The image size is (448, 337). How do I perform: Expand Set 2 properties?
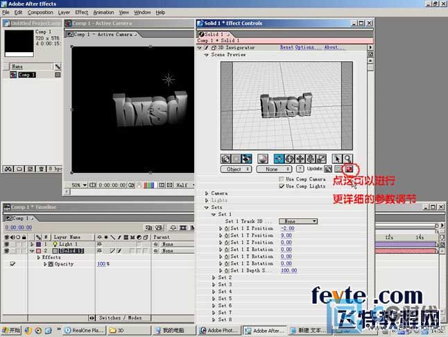pos(214,277)
